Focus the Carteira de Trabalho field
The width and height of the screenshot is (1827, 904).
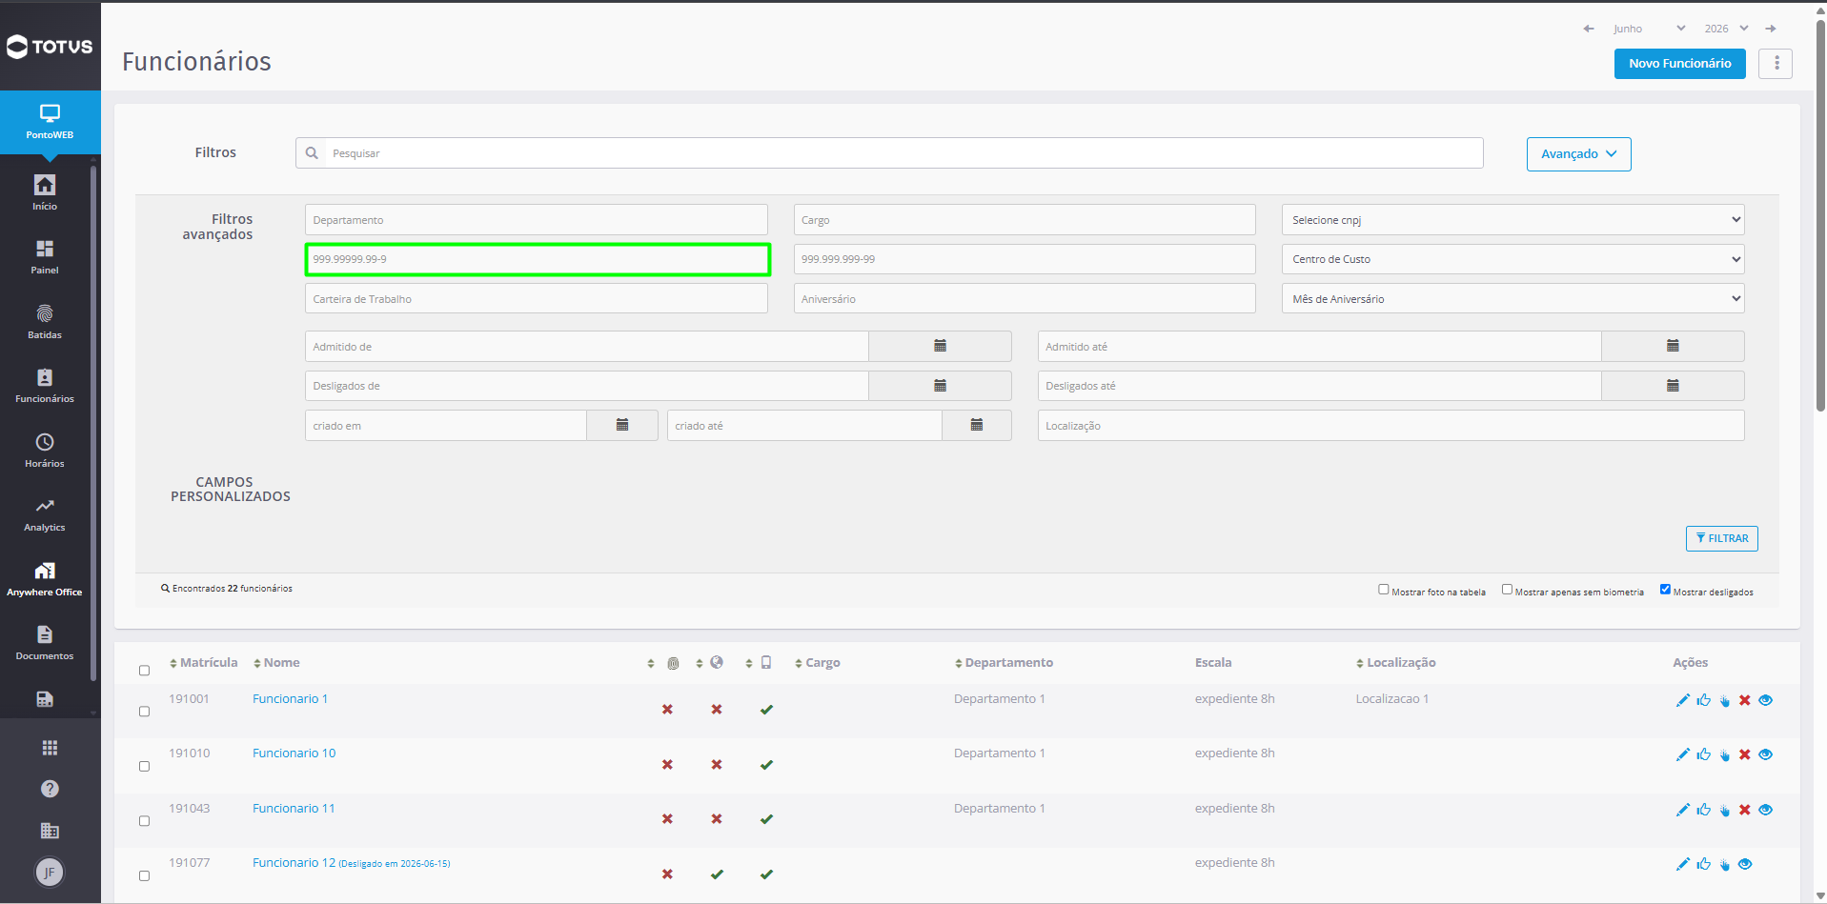point(536,298)
